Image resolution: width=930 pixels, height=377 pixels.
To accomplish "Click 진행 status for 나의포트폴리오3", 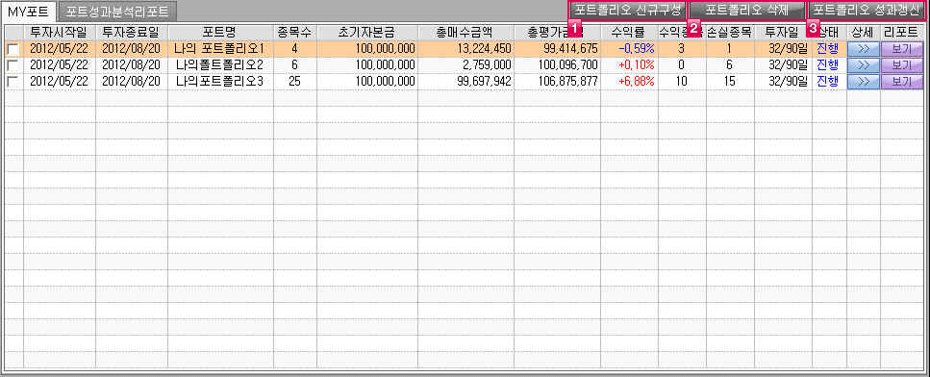I will [x=827, y=81].
